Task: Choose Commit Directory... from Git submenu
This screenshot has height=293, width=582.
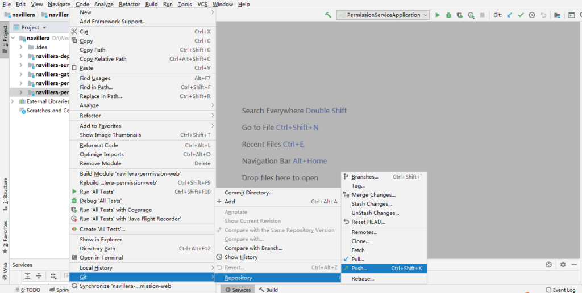Action: point(248,193)
